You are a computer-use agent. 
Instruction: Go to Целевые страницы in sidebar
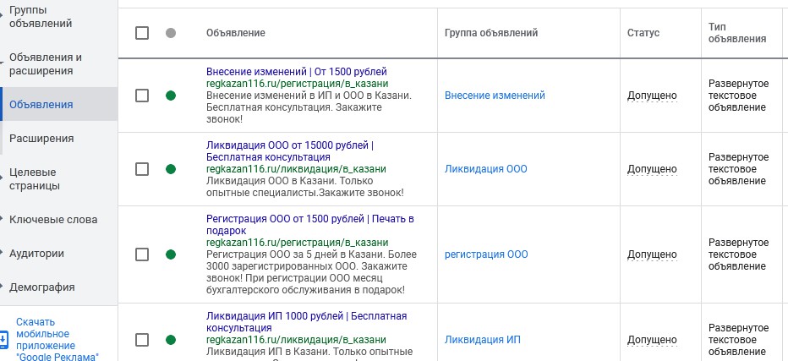tap(35, 178)
